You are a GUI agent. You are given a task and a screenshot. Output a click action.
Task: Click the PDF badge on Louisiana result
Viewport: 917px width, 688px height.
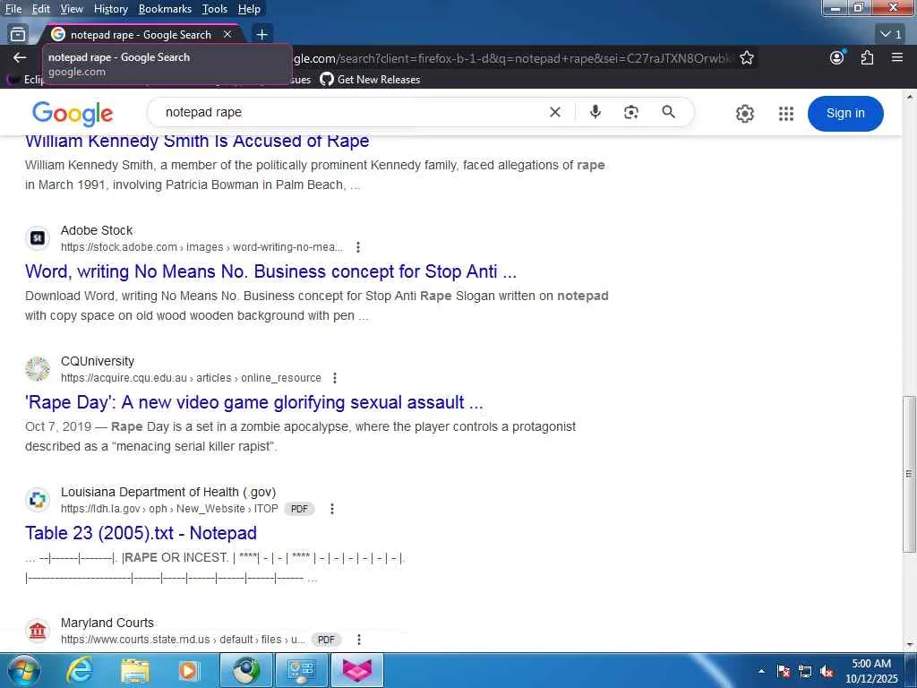[x=299, y=509]
